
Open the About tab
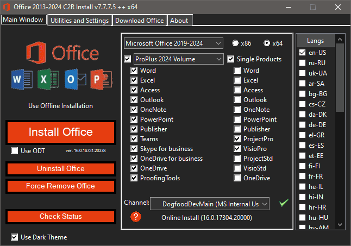tap(179, 21)
